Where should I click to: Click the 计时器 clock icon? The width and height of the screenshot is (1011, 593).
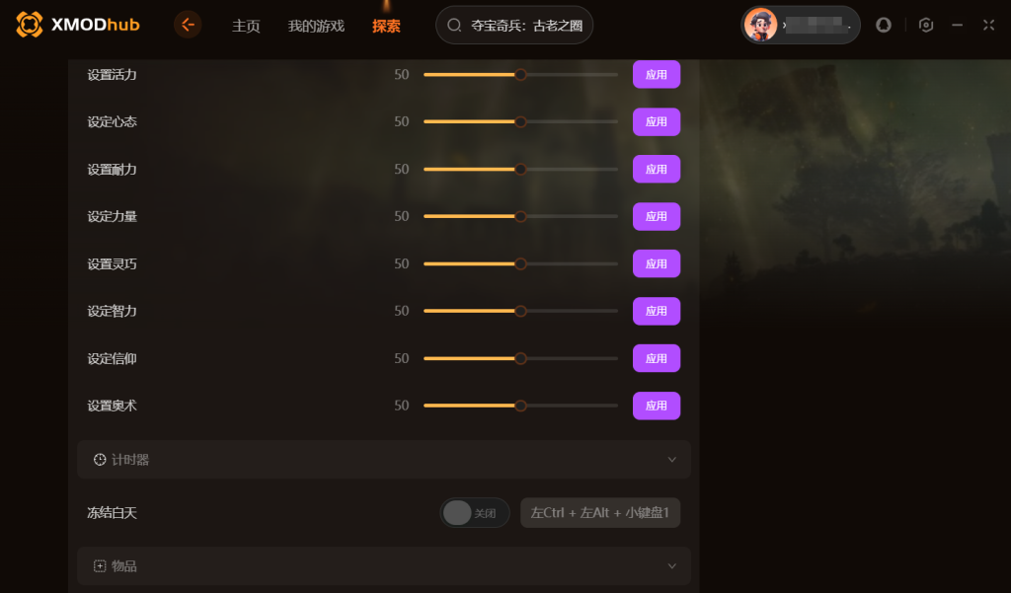tap(100, 460)
